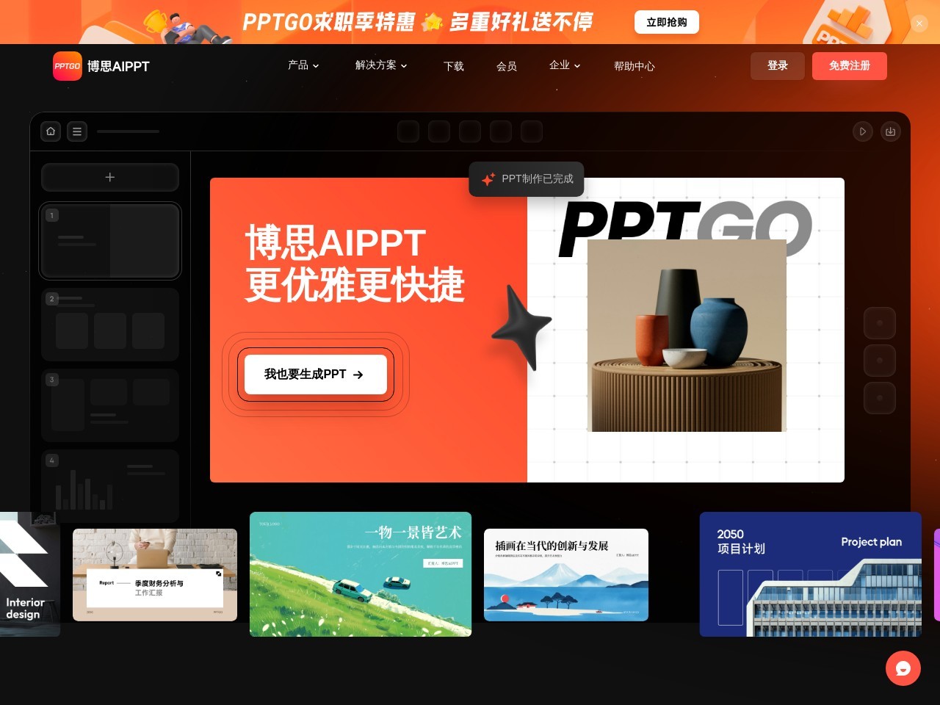Open the slide list icon next to home
The height and width of the screenshot is (705, 940).
click(77, 131)
